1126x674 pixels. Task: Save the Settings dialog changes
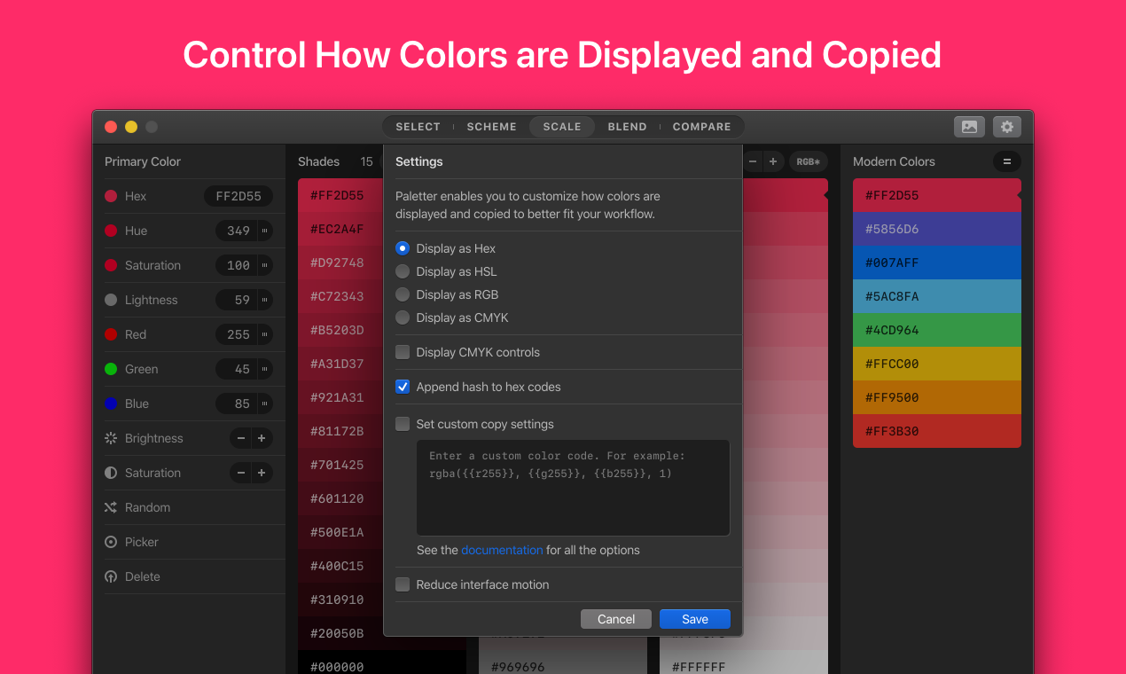pyautogui.click(x=695, y=619)
